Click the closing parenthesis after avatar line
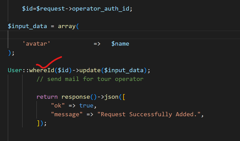The image size is (240, 141). point(10,53)
